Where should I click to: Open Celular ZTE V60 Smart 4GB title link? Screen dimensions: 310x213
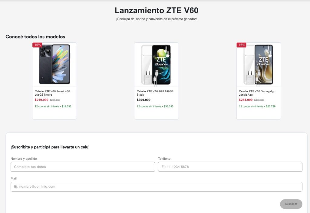pos(52,93)
